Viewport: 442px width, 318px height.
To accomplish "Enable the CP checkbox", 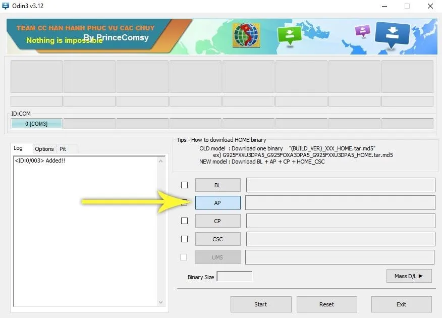I will (x=184, y=221).
